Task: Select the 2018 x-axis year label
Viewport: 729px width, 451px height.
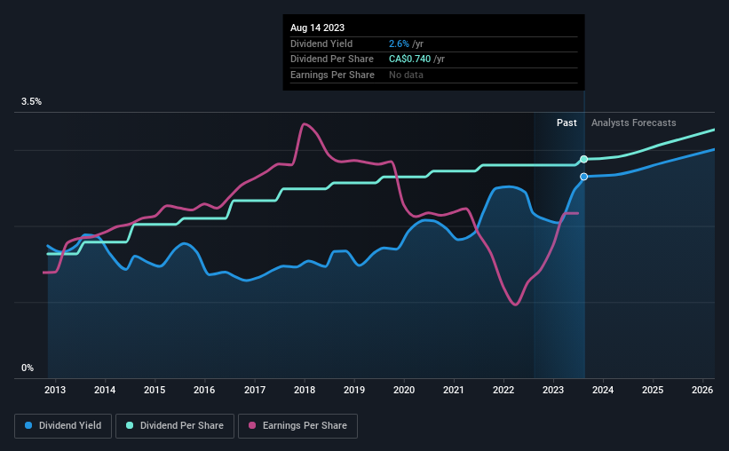Action: [305, 390]
